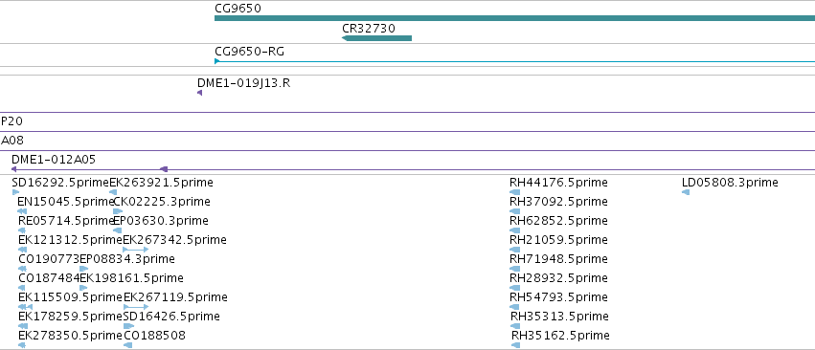Click the SD16426.5prime EST arrow

(128, 326)
